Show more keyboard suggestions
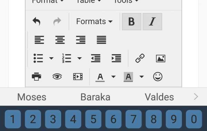 (x=196, y=97)
